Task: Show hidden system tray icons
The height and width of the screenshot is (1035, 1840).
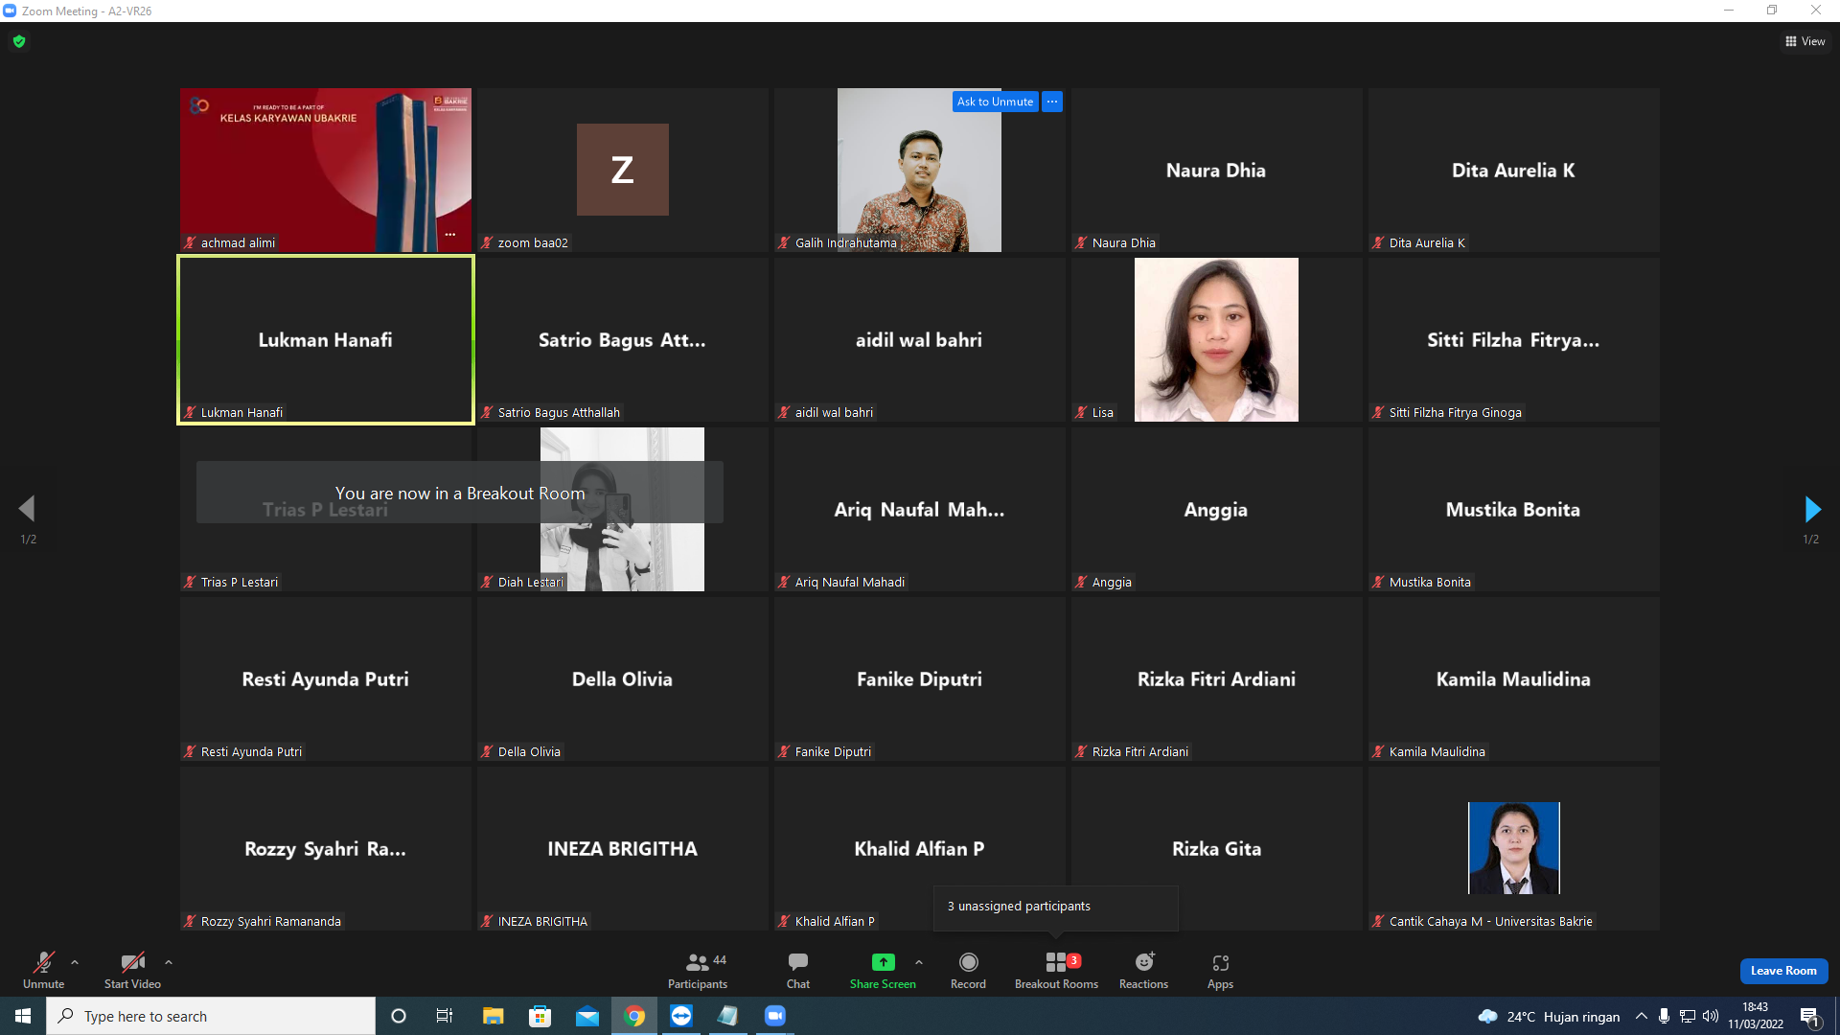Action: [x=1642, y=1016]
